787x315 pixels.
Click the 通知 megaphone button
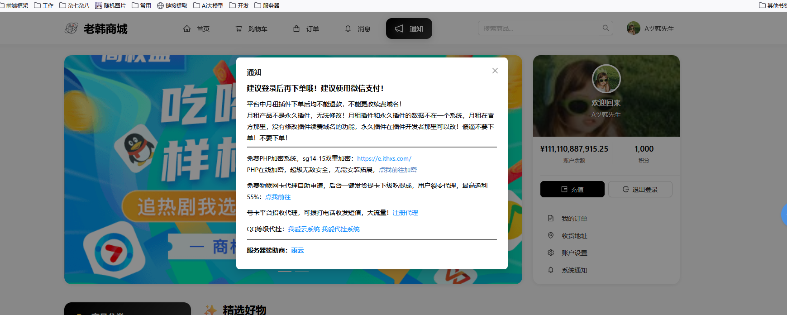coord(409,29)
